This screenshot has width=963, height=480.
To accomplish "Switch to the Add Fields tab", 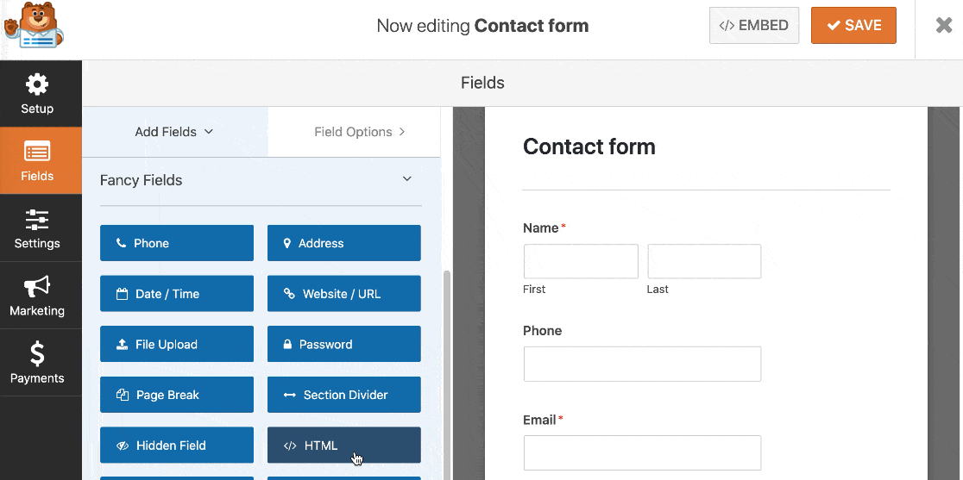I will (x=174, y=132).
